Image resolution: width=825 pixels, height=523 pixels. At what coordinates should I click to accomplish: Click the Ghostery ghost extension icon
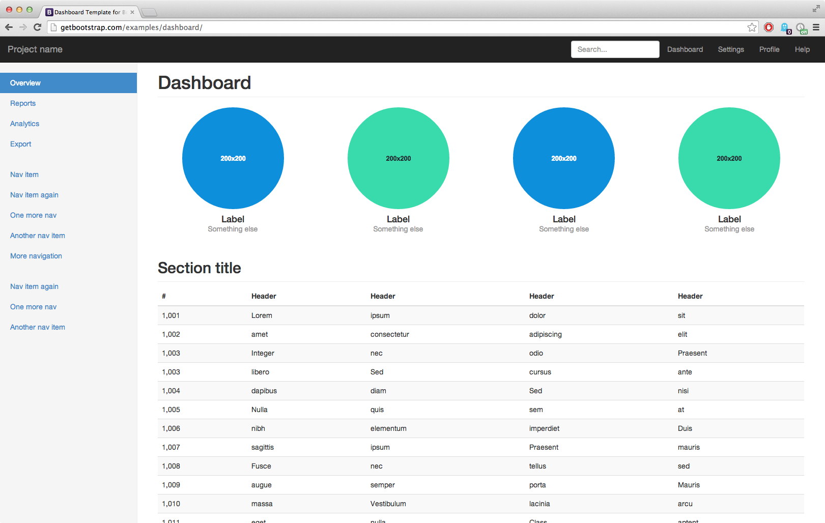click(785, 27)
